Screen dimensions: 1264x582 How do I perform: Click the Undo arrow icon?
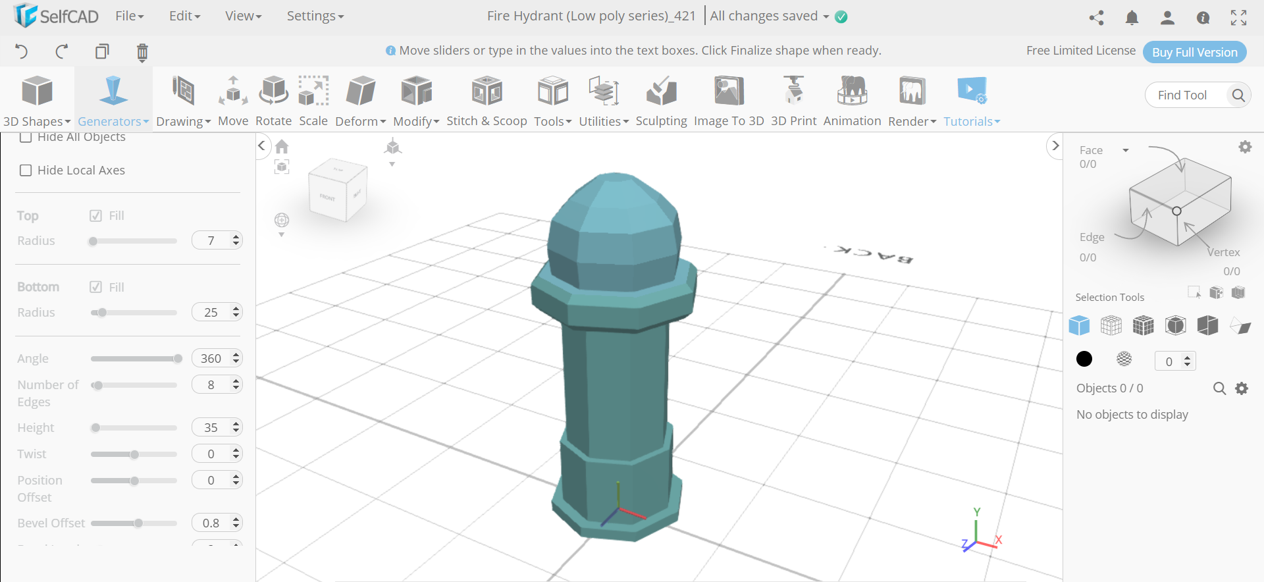pyautogui.click(x=21, y=51)
